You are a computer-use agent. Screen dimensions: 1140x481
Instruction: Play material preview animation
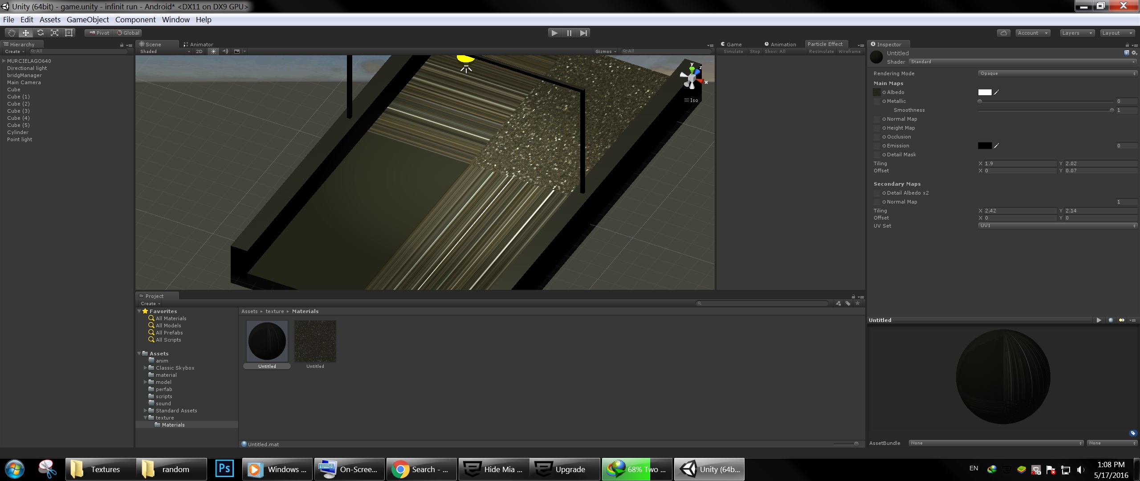click(x=1099, y=320)
